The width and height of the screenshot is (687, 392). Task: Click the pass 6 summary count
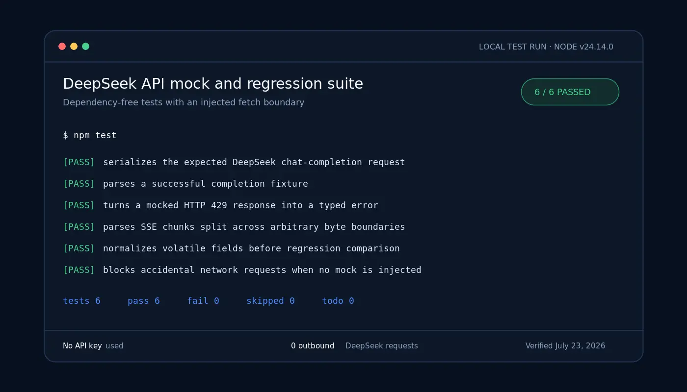[x=144, y=301]
